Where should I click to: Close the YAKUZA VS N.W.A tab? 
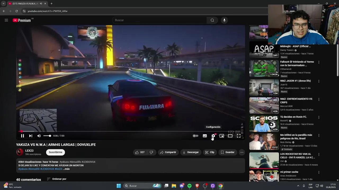pyautogui.click(x=45, y=4)
